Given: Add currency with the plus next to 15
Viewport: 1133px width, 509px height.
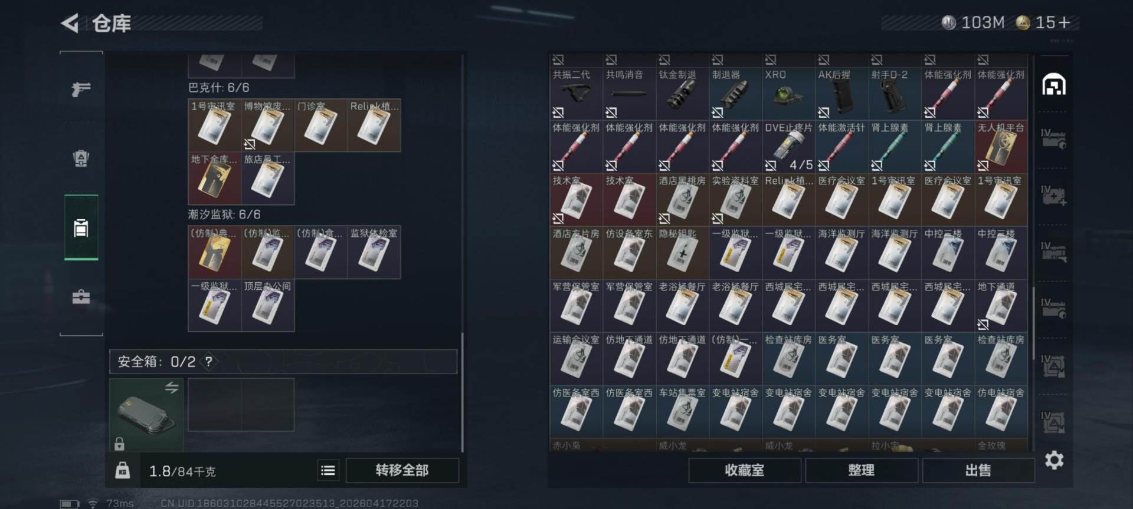Looking at the screenshot, I should pos(1065,23).
